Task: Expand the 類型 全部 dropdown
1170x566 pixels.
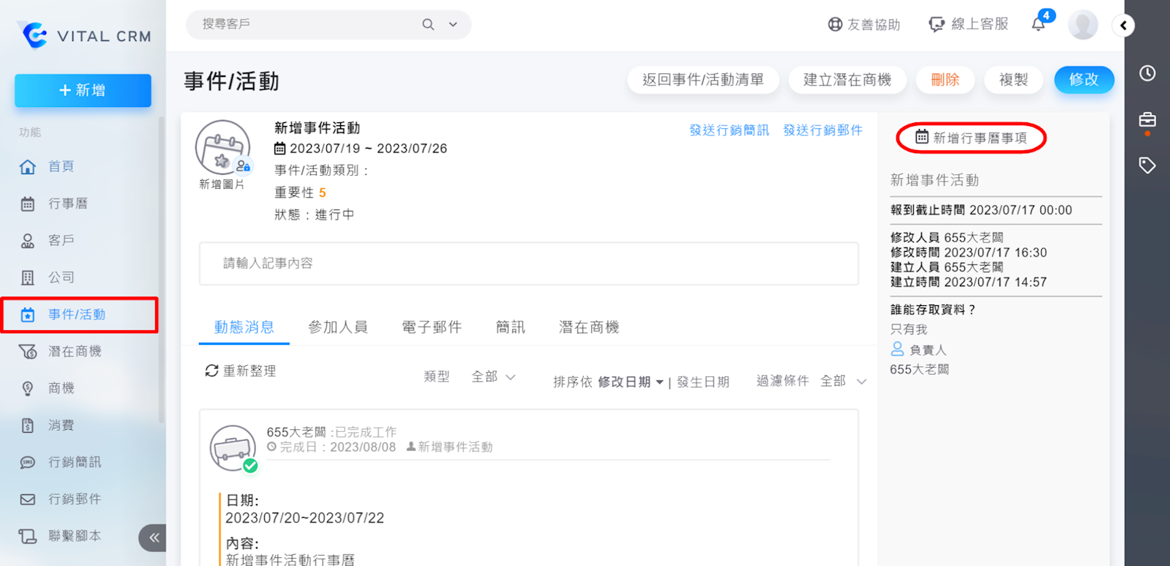Action: coord(494,376)
